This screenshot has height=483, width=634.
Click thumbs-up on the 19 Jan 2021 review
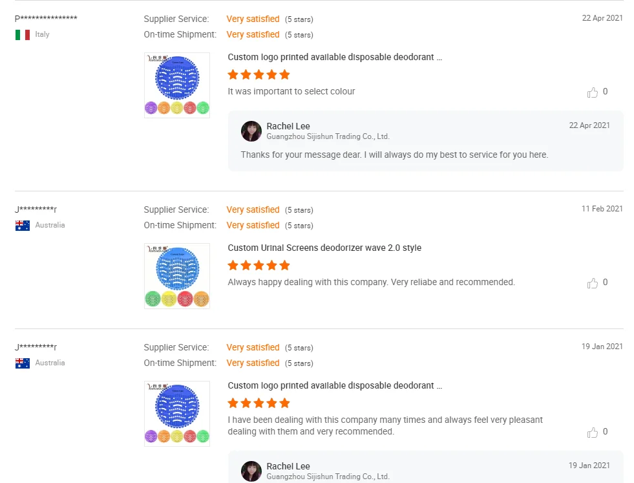pyautogui.click(x=593, y=433)
